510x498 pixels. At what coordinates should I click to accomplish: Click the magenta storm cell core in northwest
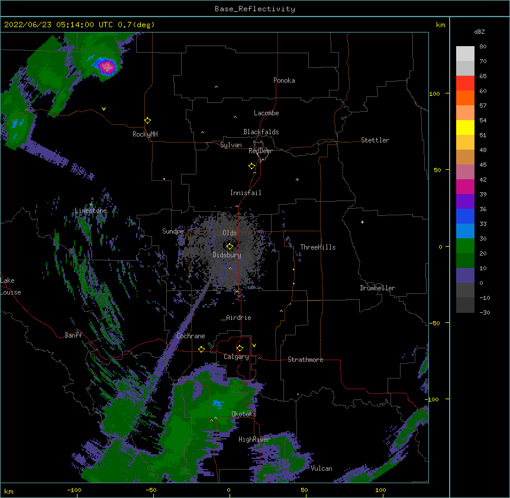pos(107,67)
